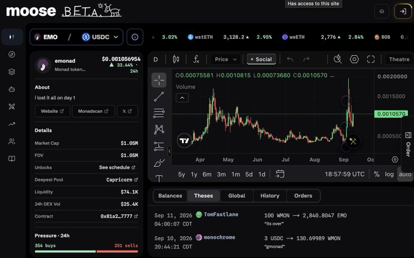Click the buys/sells pressure bar

click(x=86, y=251)
